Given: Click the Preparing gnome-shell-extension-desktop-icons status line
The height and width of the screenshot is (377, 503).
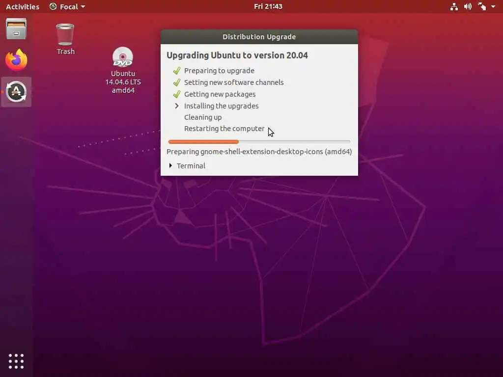Looking at the screenshot, I should click(259, 152).
